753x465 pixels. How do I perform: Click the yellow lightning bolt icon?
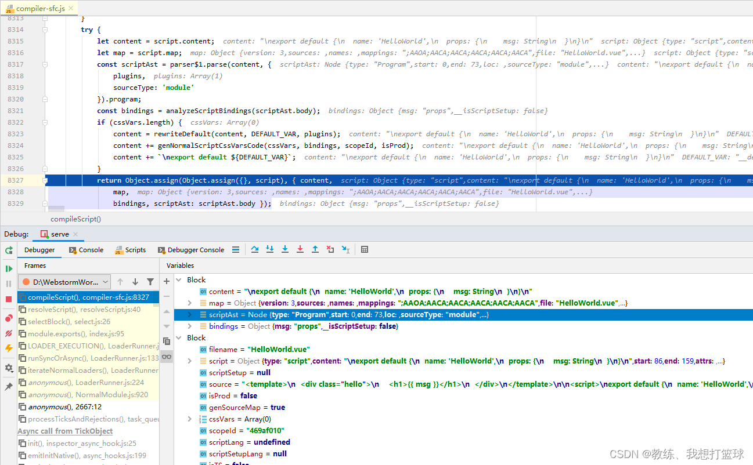[x=9, y=348]
